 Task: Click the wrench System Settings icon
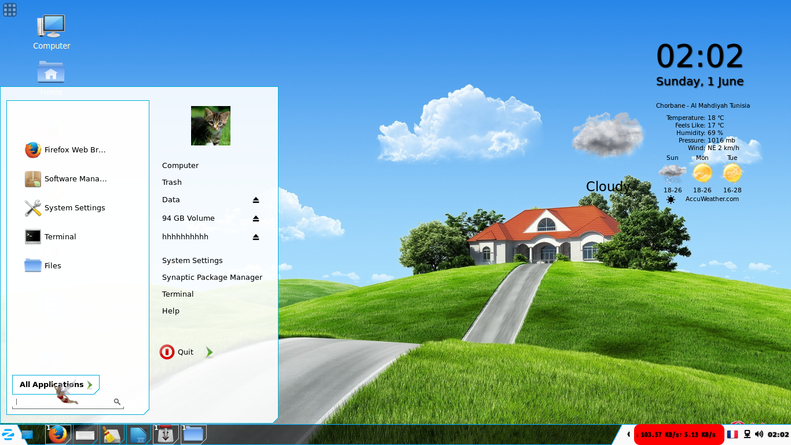(x=33, y=208)
